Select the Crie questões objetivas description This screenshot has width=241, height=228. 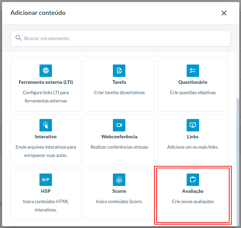click(193, 92)
